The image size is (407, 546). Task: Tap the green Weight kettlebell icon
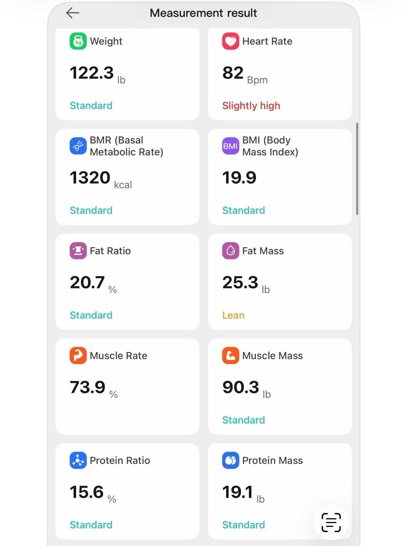[78, 41]
